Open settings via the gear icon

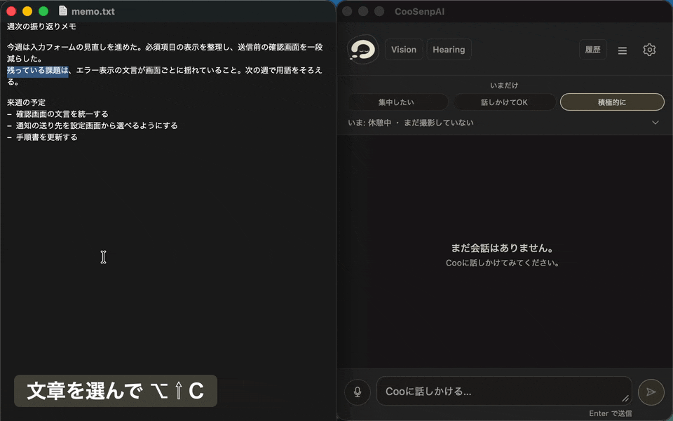click(649, 50)
